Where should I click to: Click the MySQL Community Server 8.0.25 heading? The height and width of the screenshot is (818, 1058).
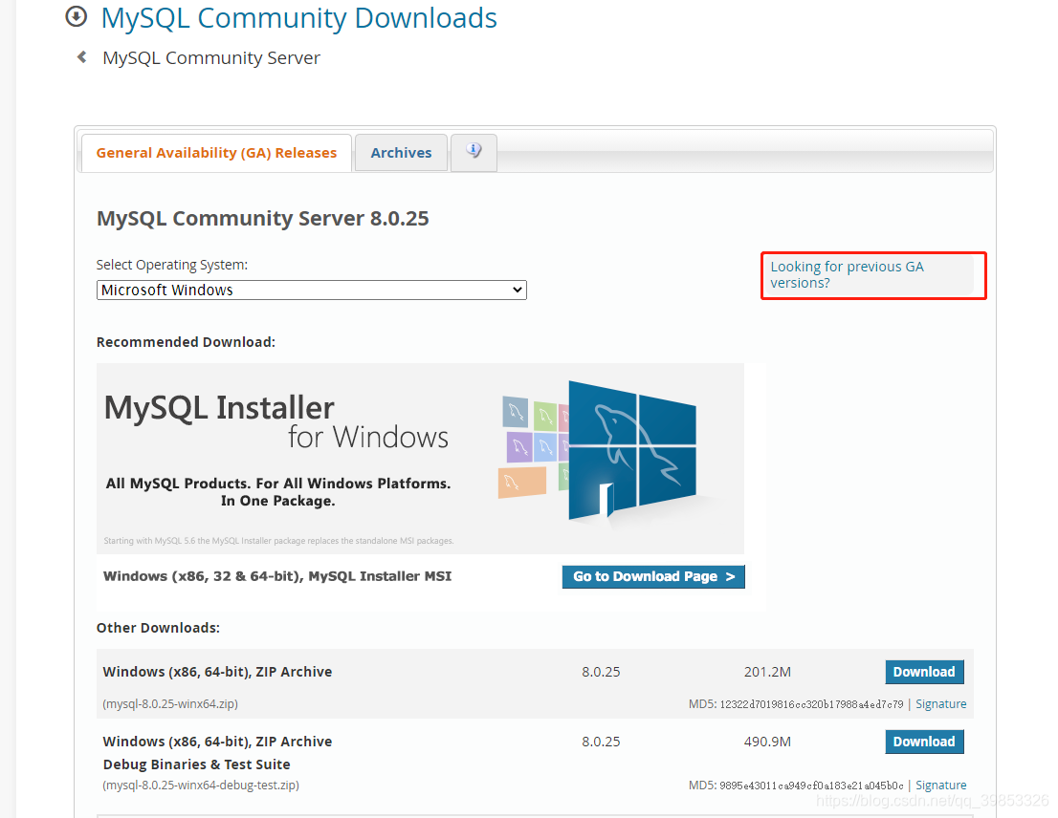(262, 218)
